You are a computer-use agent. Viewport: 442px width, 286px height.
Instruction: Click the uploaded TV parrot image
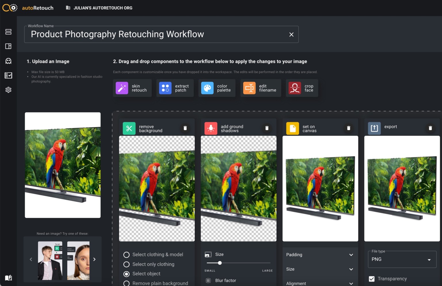click(x=63, y=165)
